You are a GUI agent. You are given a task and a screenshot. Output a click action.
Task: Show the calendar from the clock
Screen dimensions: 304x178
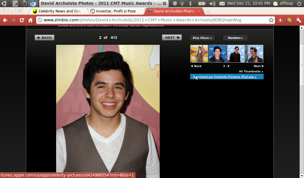[x=248, y=3]
